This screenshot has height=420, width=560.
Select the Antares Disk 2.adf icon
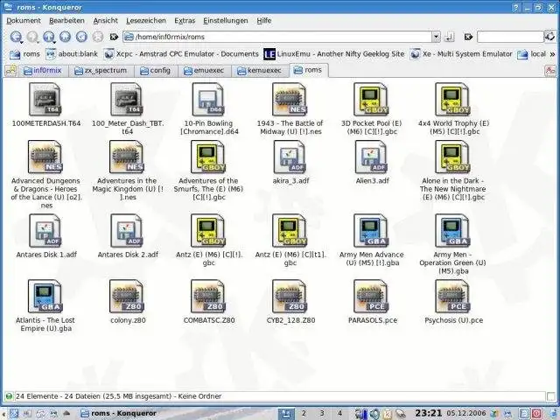tap(126, 231)
